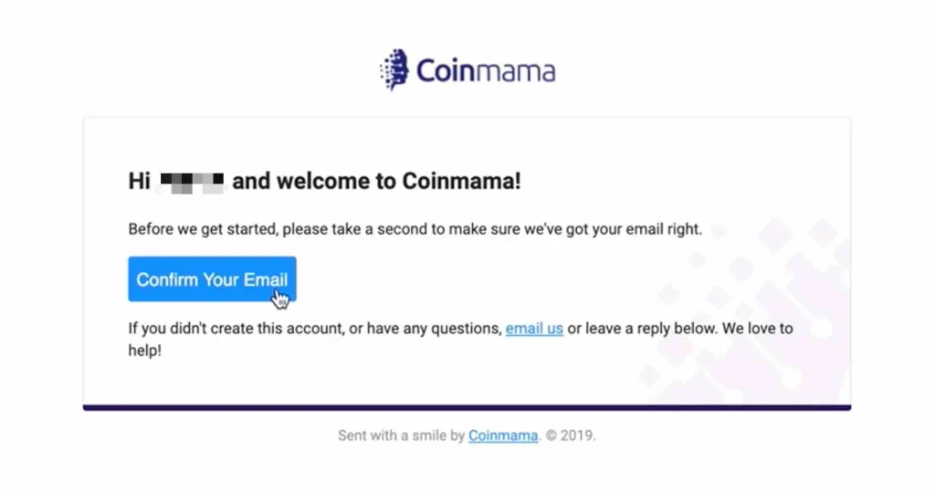
Task: Click the word "Hi" in the heading
Action: (139, 181)
